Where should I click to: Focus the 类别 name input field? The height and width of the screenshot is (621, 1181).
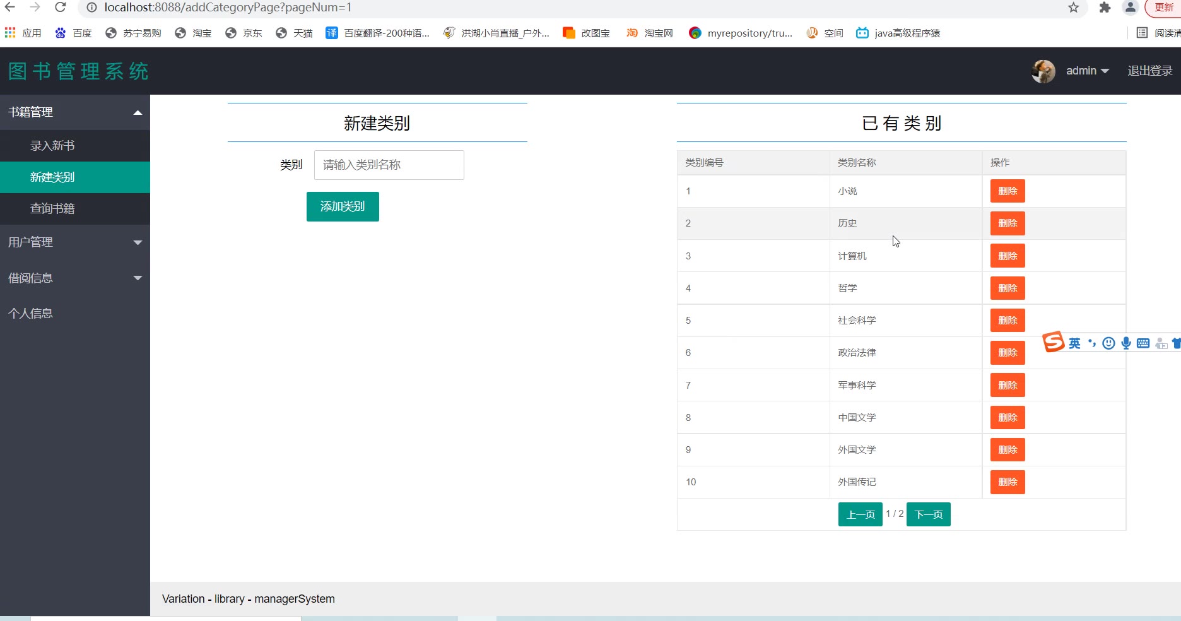click(x=389, y=165)
